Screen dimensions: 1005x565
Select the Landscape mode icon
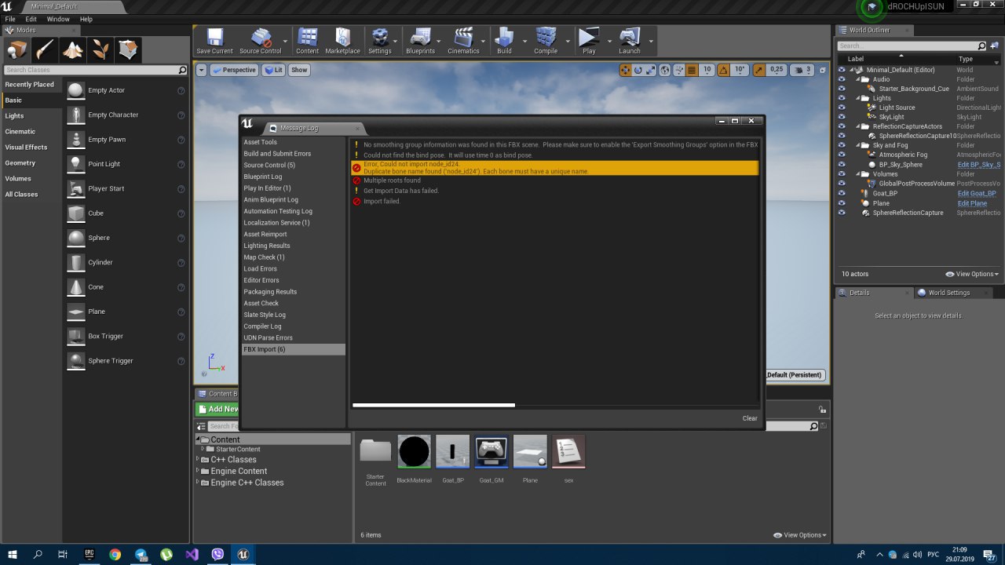[73, 50]
